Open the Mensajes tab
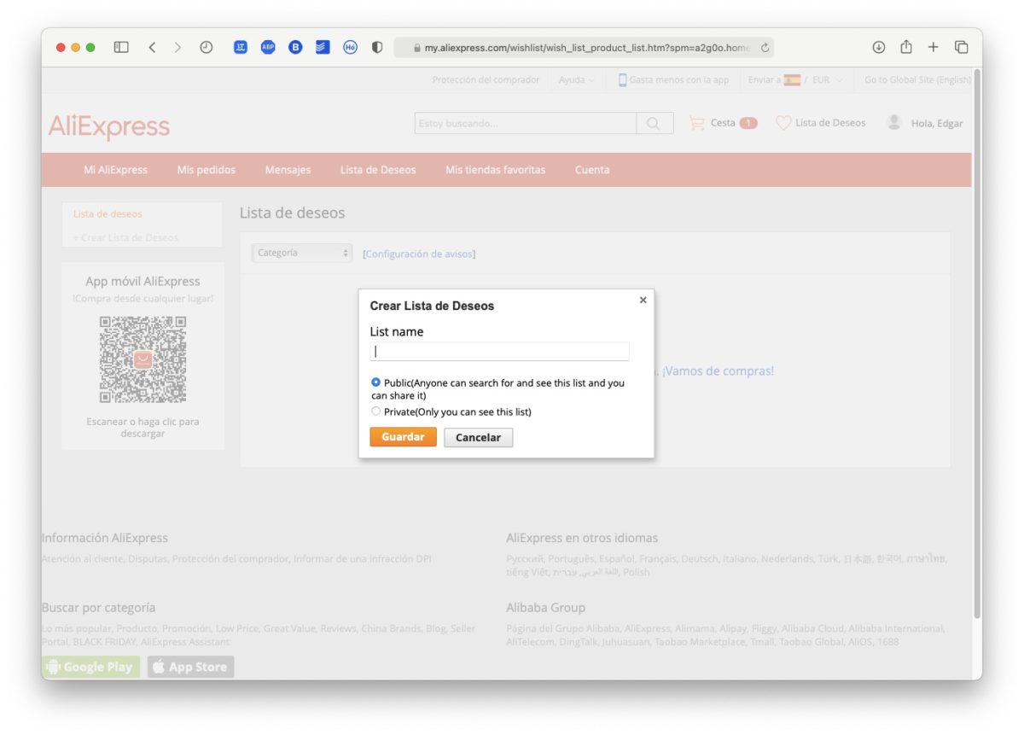Viewport: 1024px width, 735px height. pos(288,170)
